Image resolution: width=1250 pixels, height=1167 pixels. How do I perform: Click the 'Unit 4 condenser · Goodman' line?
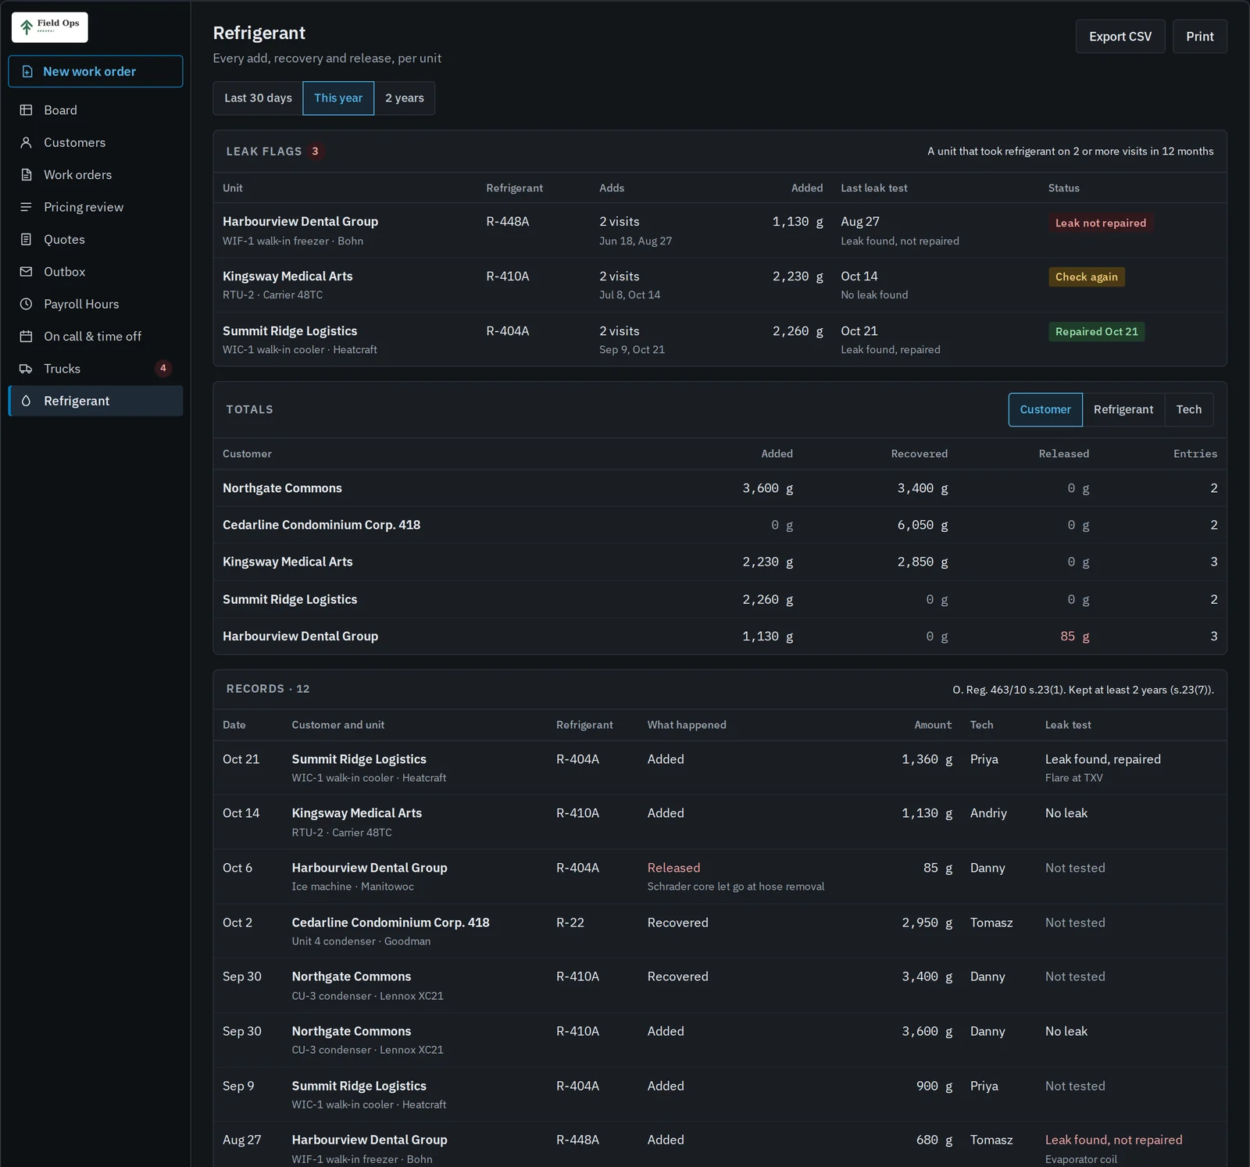tap(361, 941)
